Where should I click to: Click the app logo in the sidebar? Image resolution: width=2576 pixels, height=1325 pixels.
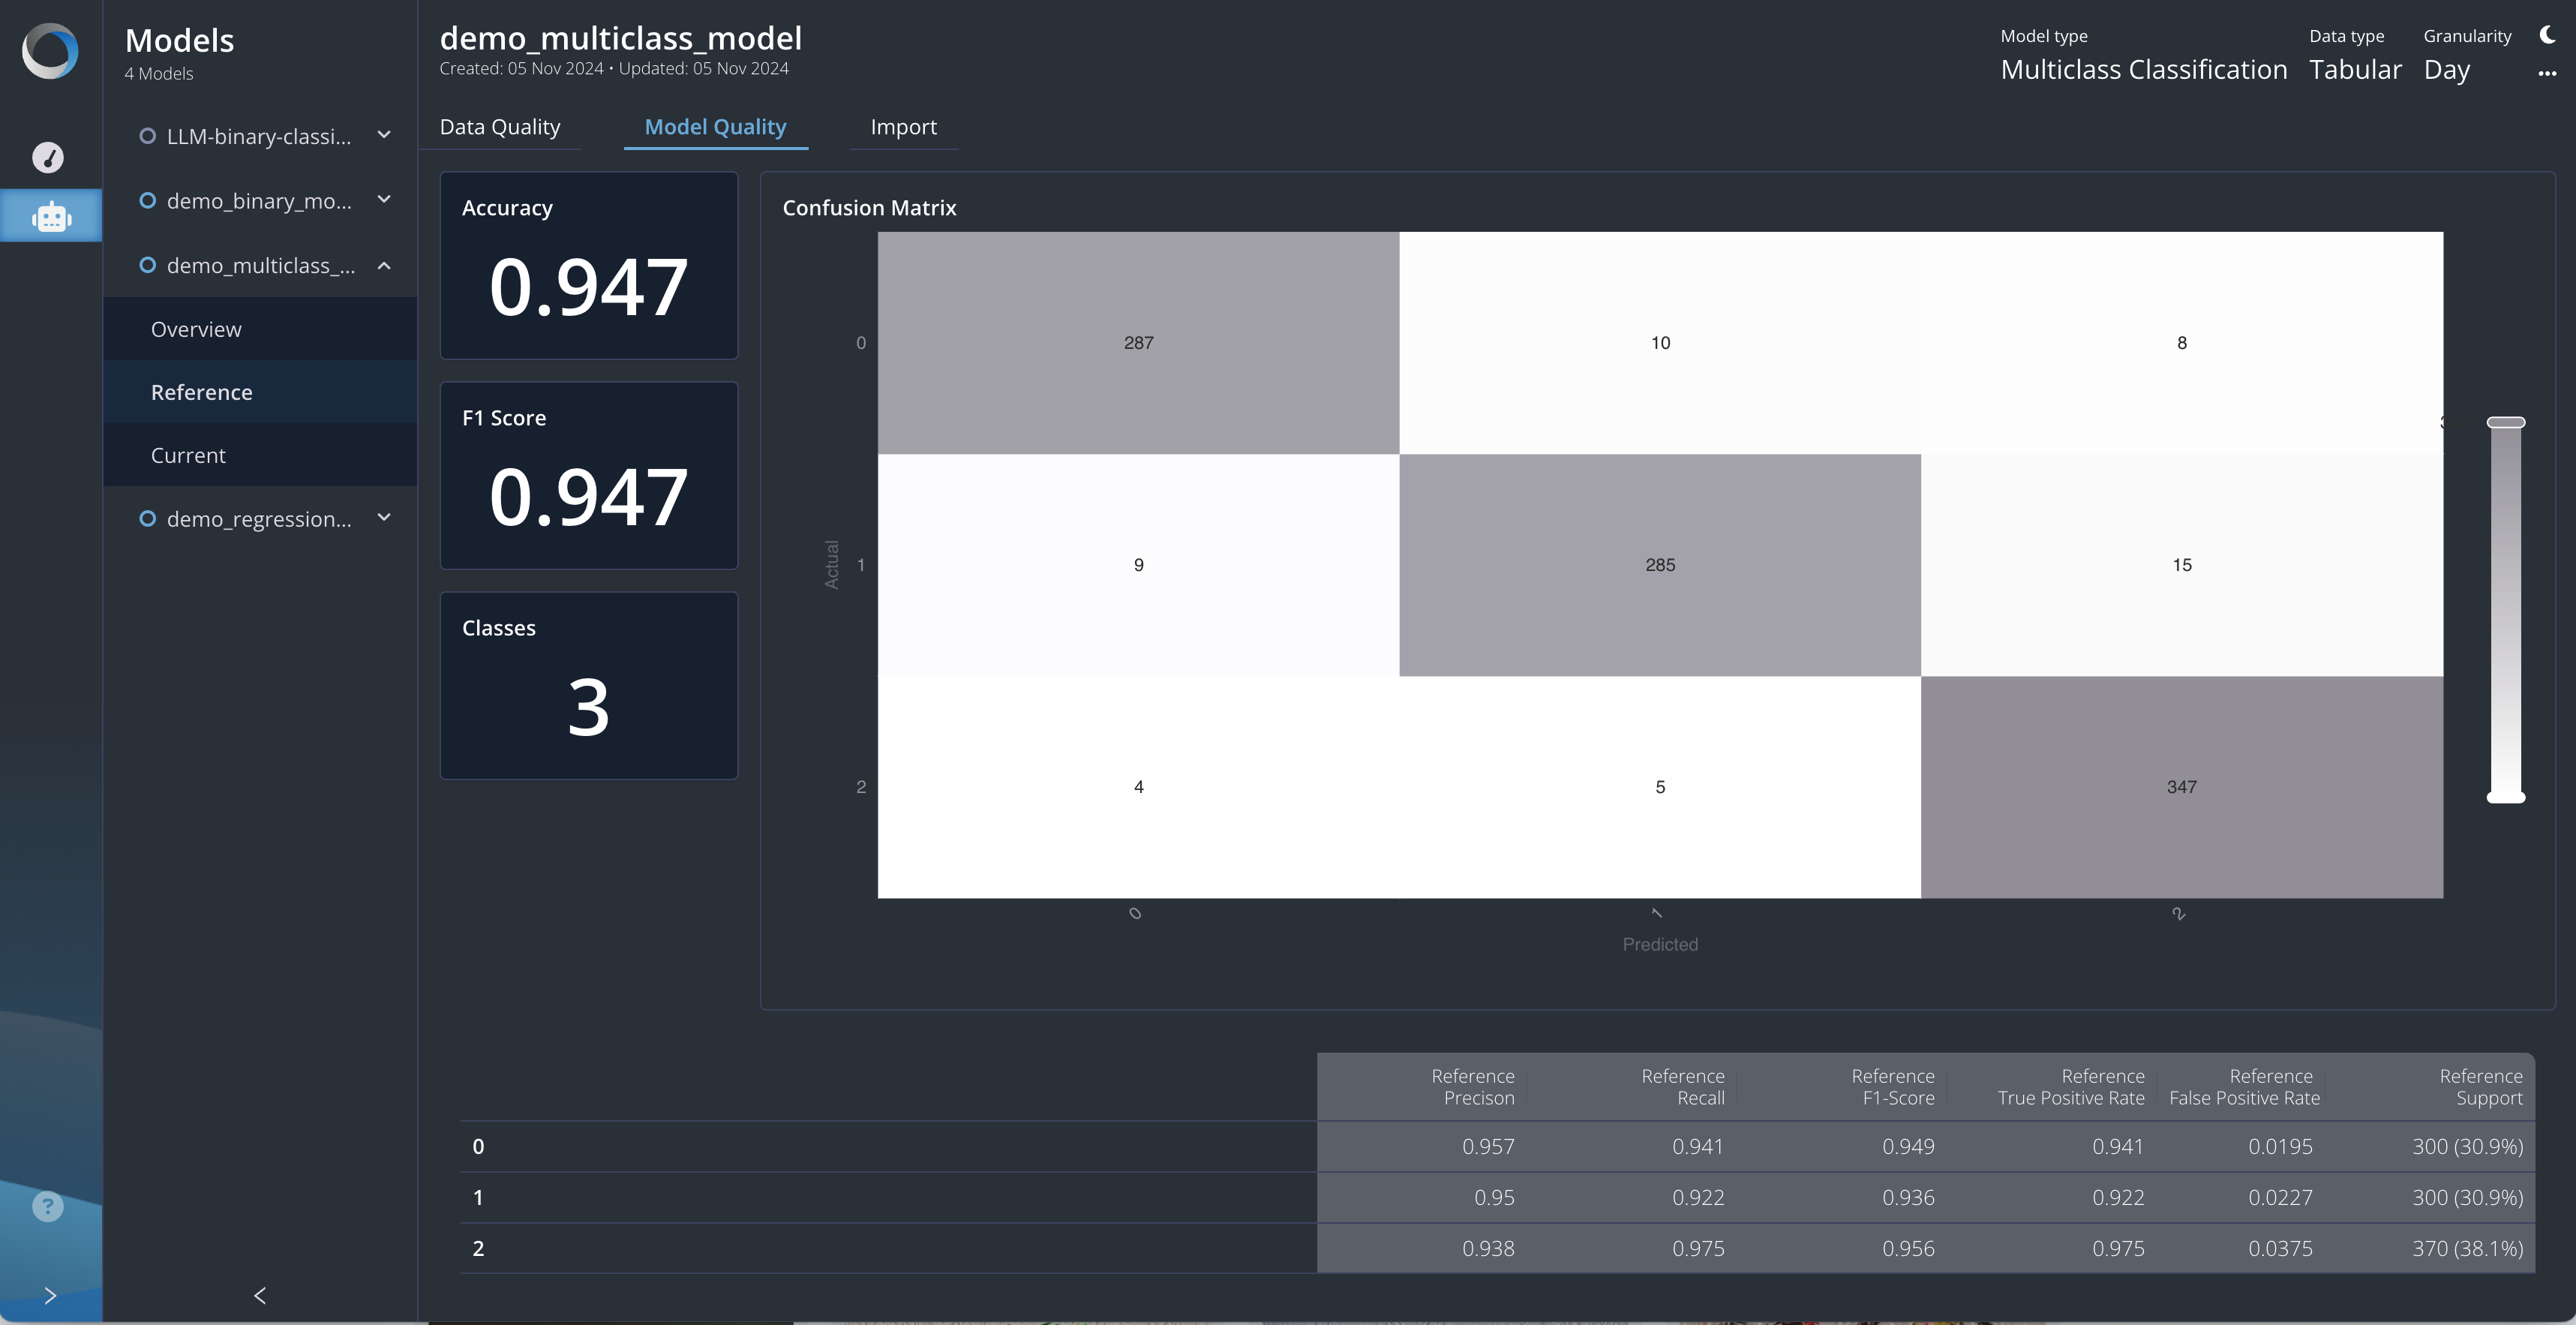(x=50, y=51)
